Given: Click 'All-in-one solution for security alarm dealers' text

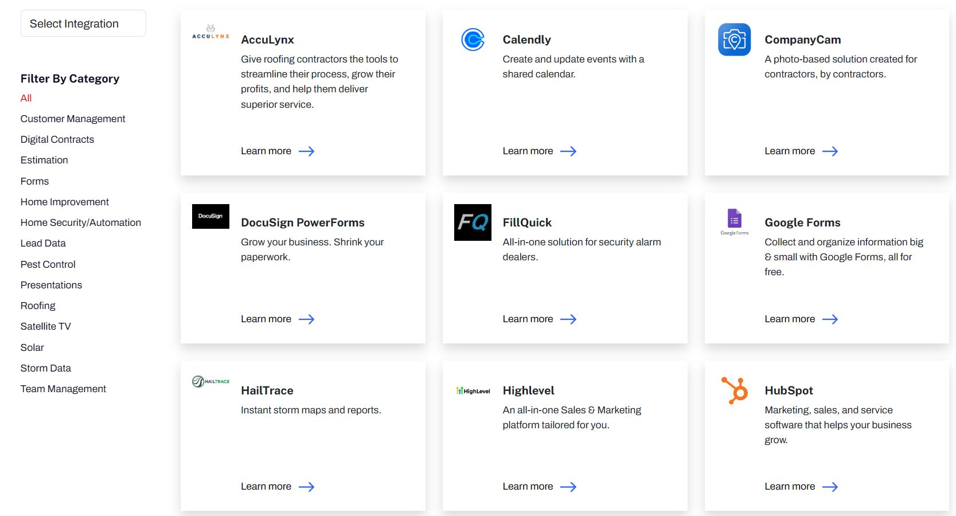Looking at the screenshot, I should (582, 249).
